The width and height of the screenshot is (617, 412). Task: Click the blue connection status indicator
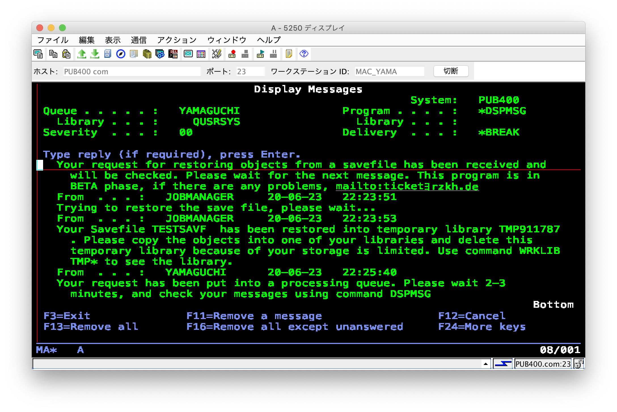point(503,364)
